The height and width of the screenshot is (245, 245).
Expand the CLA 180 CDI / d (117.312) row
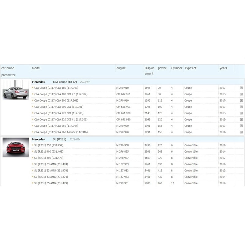(241, 94)
